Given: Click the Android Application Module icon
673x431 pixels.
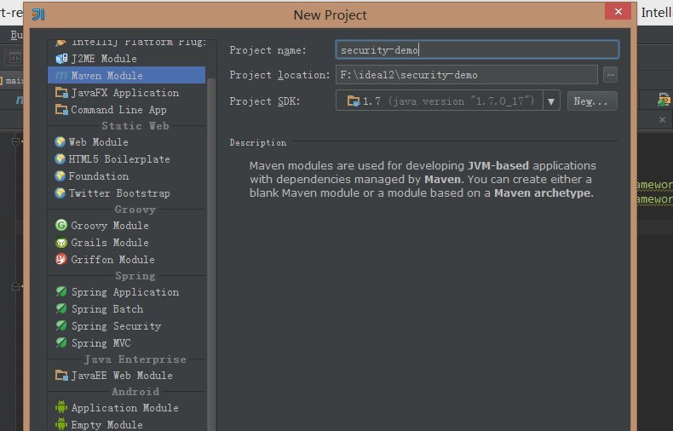Looking at the screenshot, I should [61, 407].
